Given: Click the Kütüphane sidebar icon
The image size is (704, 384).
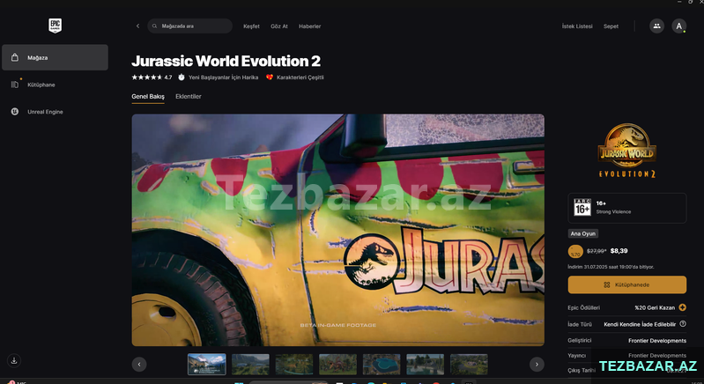Looking at the screenshot, I should pos(15,85).
